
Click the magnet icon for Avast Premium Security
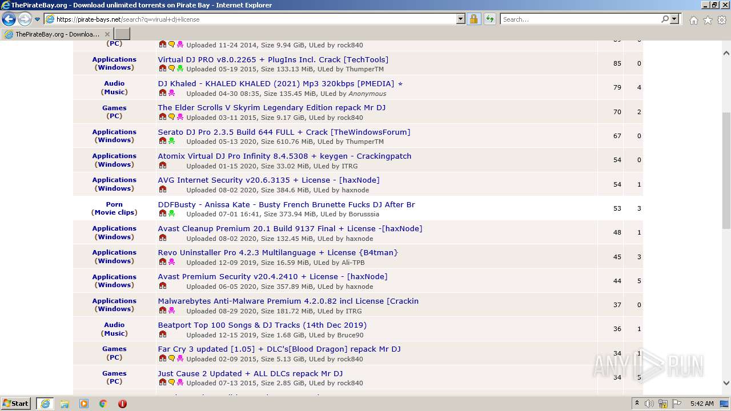pyautogui.click(x=162, y=286)
